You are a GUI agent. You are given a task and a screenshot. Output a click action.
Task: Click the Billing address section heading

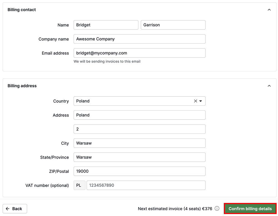tap(22, 86)
